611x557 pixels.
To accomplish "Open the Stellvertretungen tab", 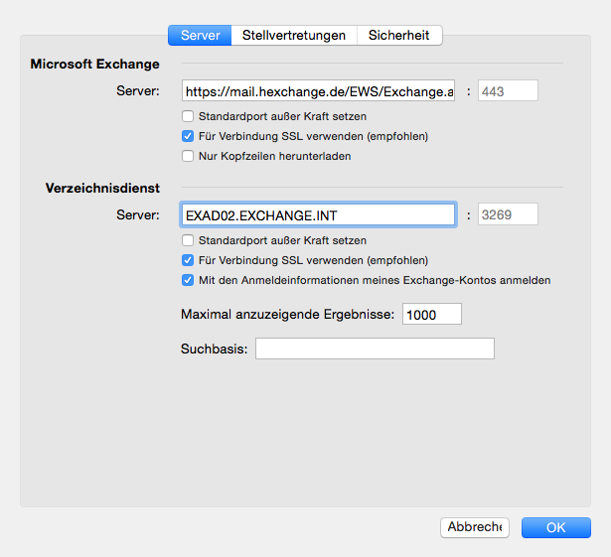I will click(x=294, y=36).
